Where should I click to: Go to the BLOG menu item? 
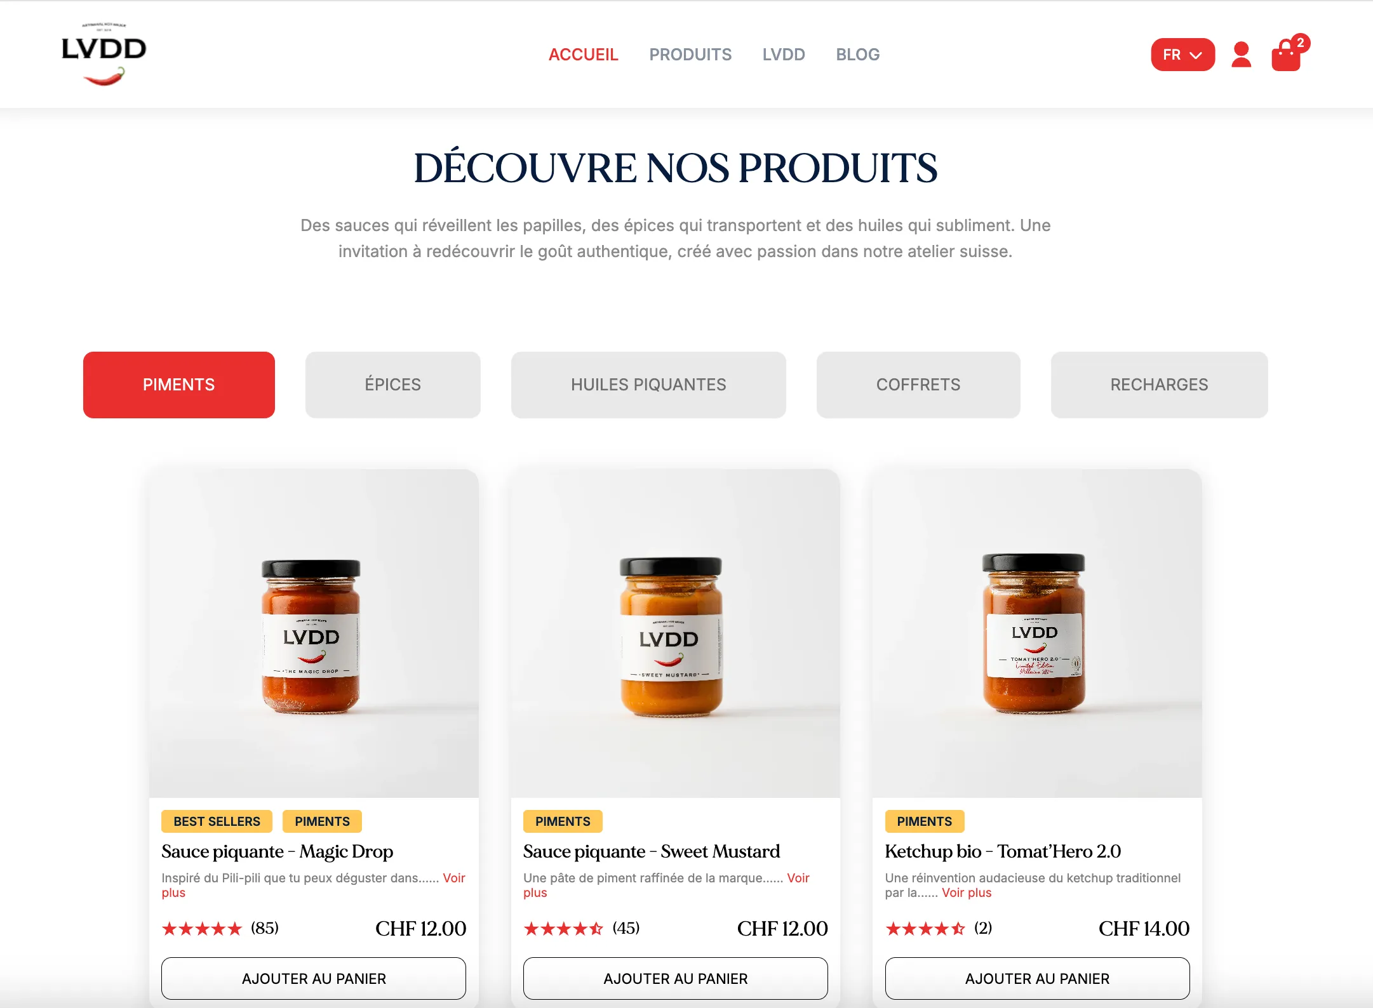pyautogui.click(x=857, y=55)
